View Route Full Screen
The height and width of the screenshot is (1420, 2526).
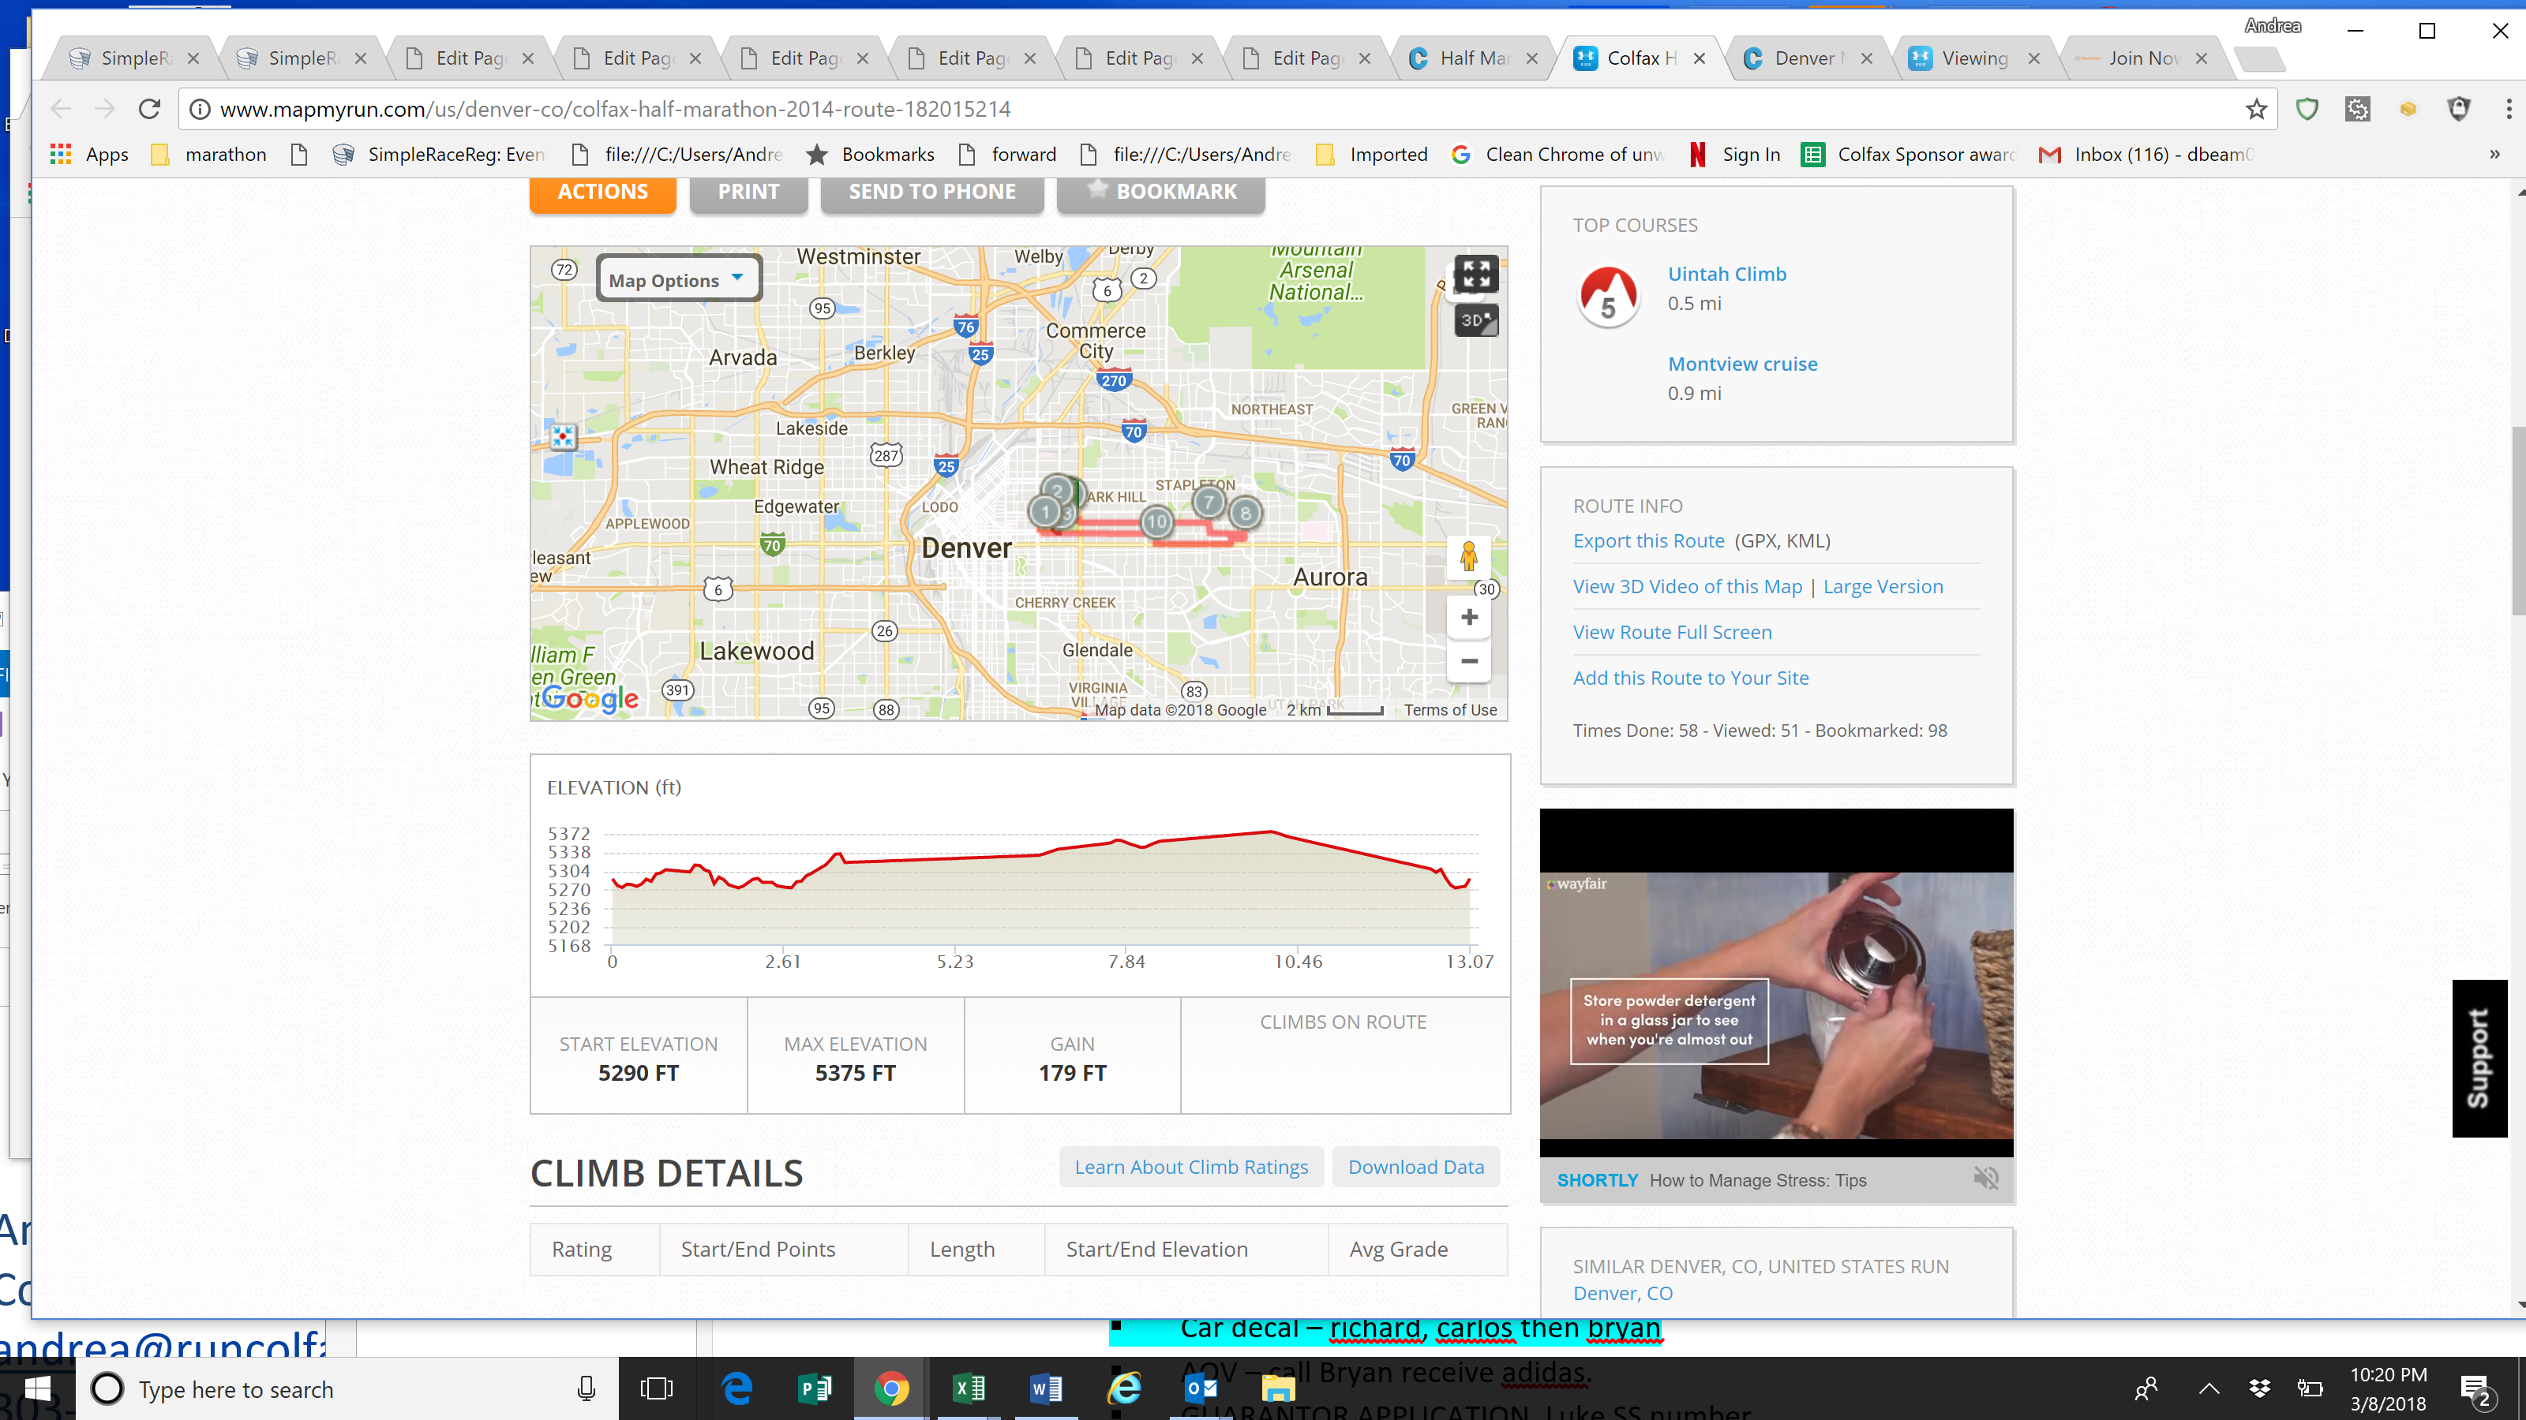point(1672,633)
